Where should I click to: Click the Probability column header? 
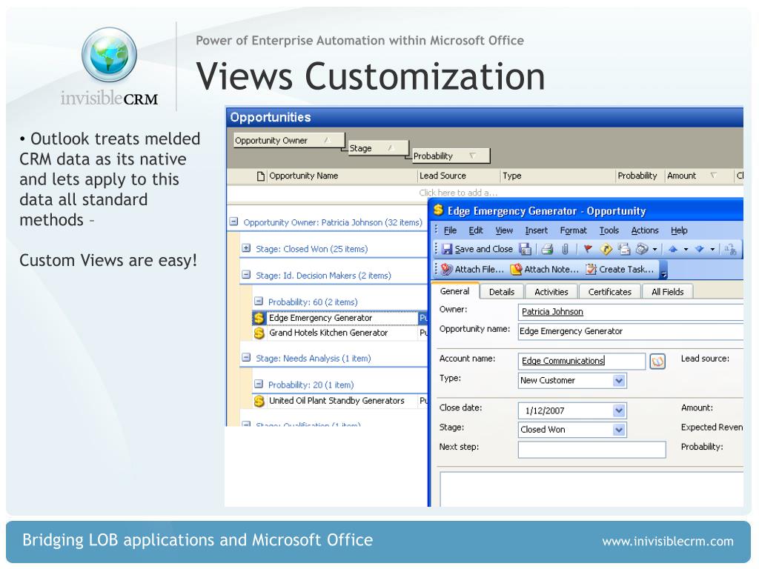pos(640,176)
